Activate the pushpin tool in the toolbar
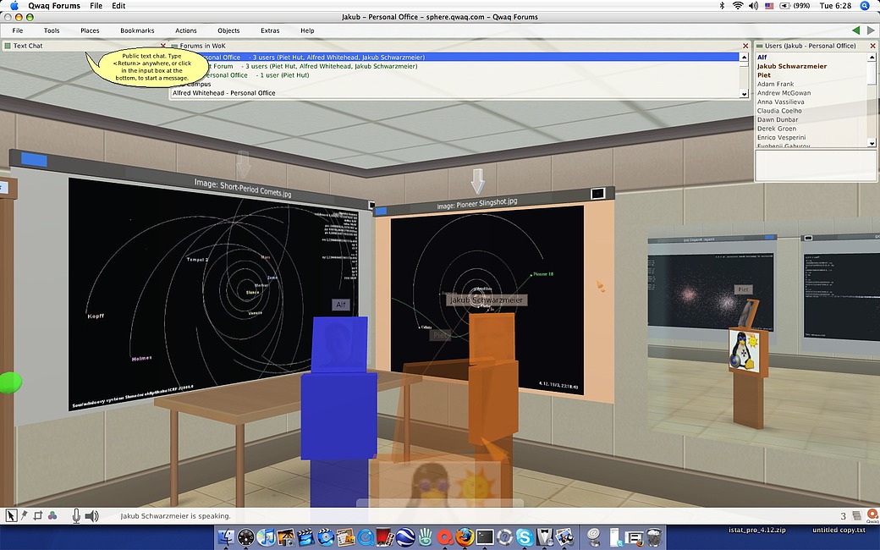 24,514
